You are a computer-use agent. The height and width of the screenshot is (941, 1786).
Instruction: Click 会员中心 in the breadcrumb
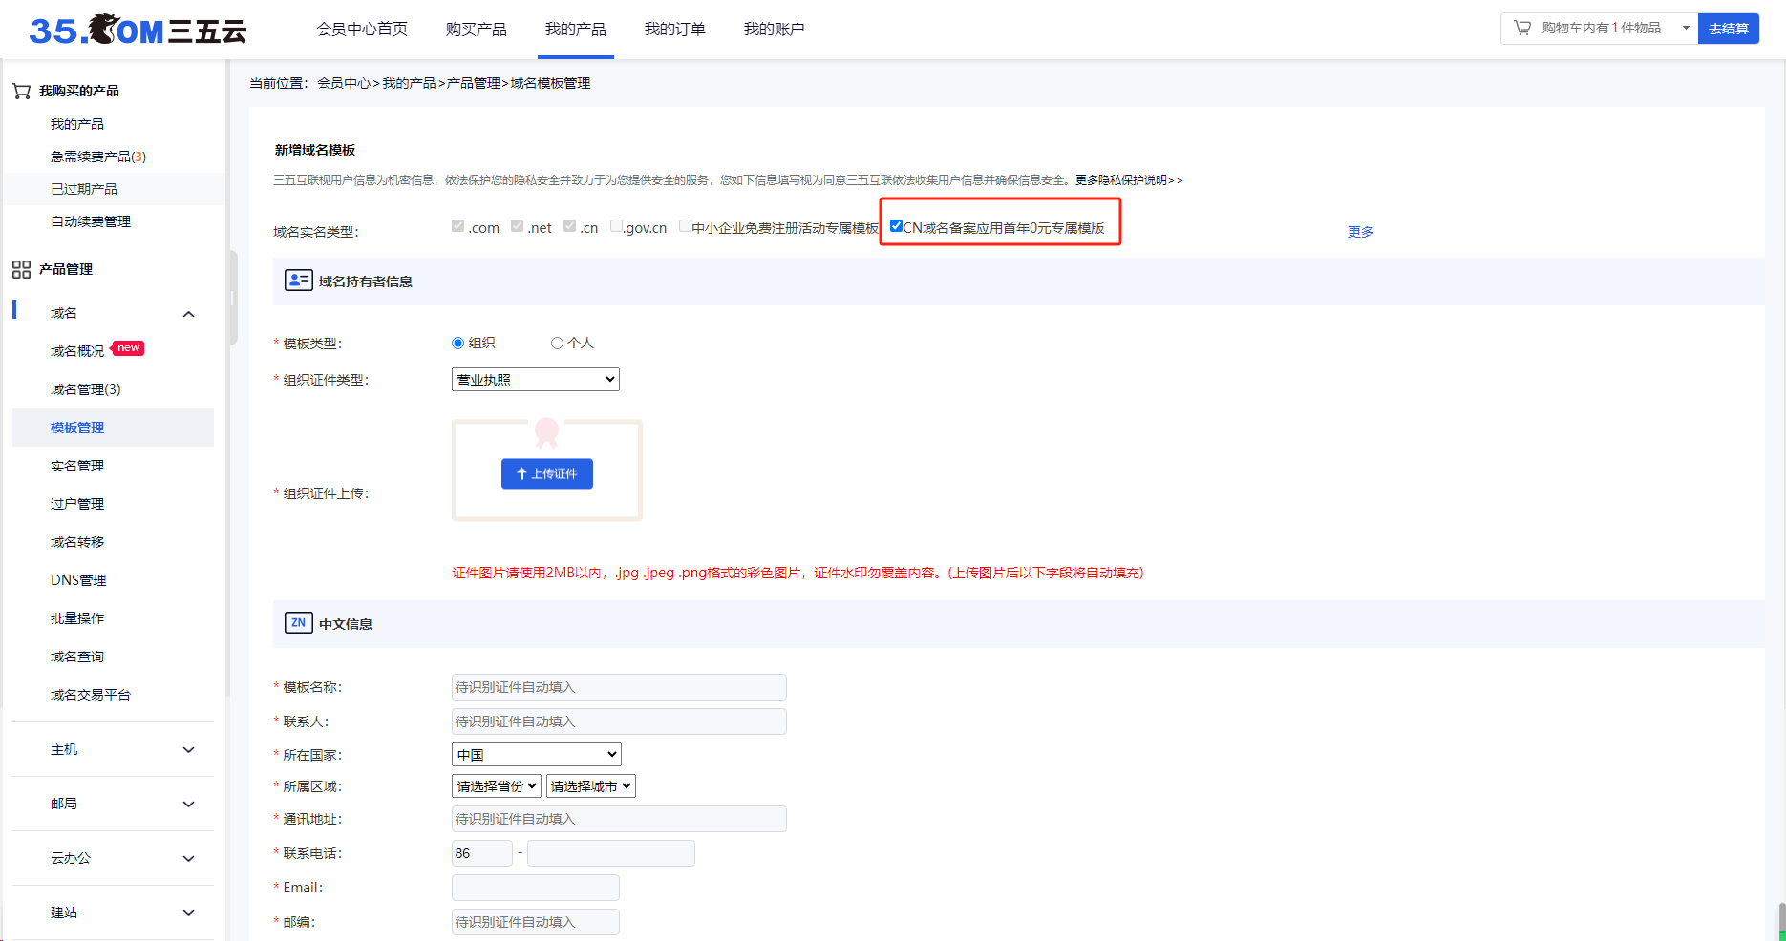tap(344, 83)
